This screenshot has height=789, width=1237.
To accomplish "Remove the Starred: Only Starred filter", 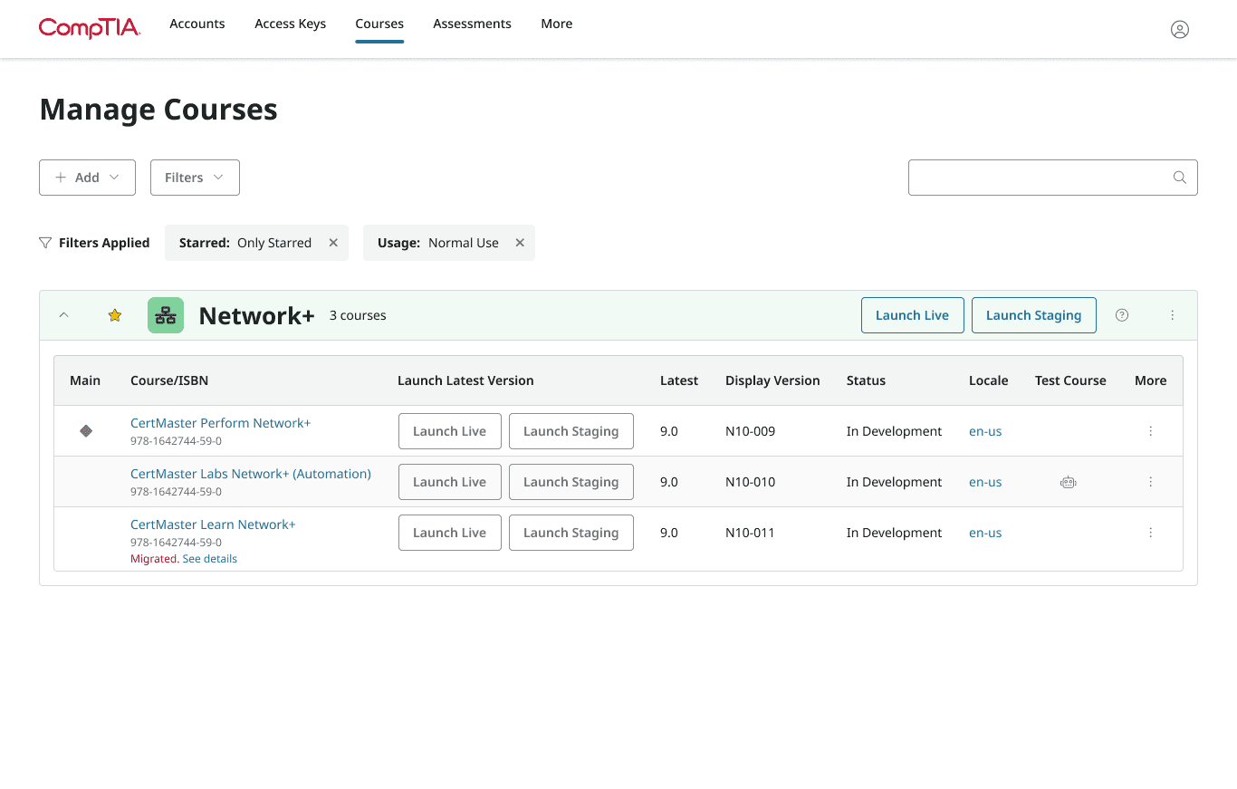I will [333, 243].
